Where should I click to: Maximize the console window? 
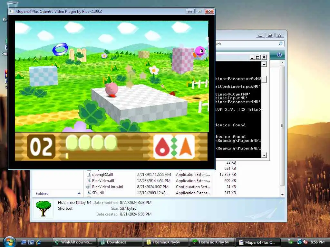tap(258, 57)
